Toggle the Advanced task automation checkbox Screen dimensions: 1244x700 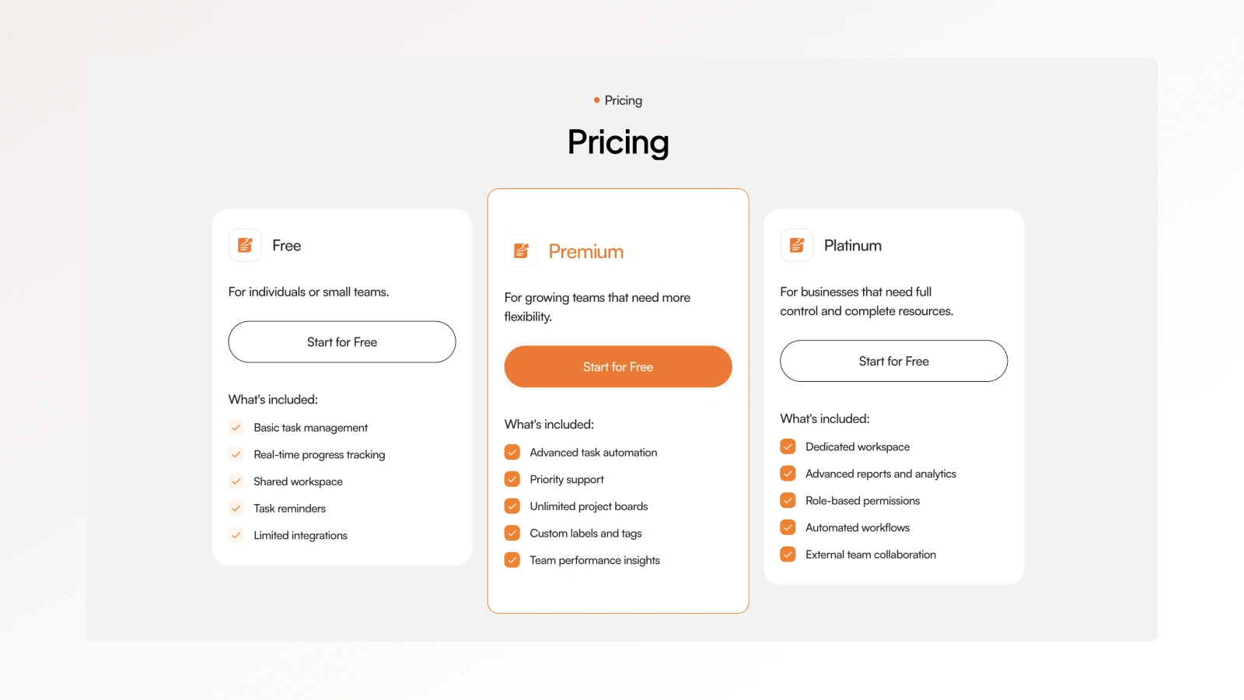click(512, 452)
